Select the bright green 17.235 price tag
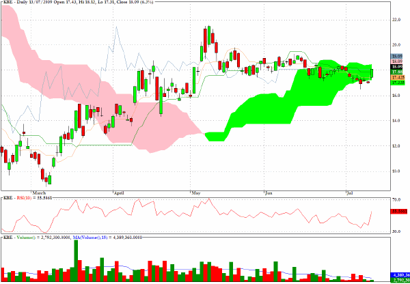Screen dimensions: 410x284 pos(398,83)
